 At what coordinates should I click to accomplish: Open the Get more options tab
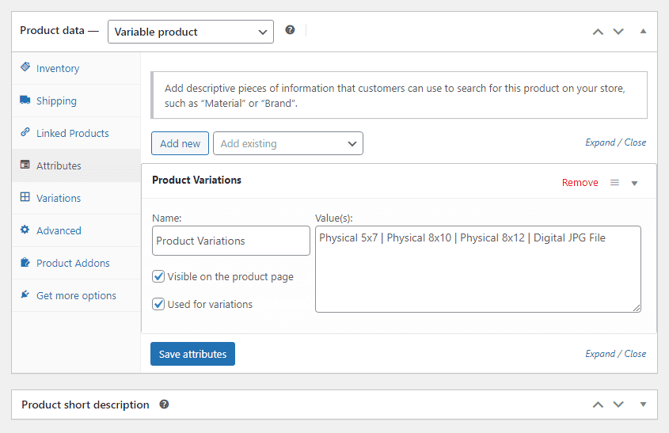[76, 295]
